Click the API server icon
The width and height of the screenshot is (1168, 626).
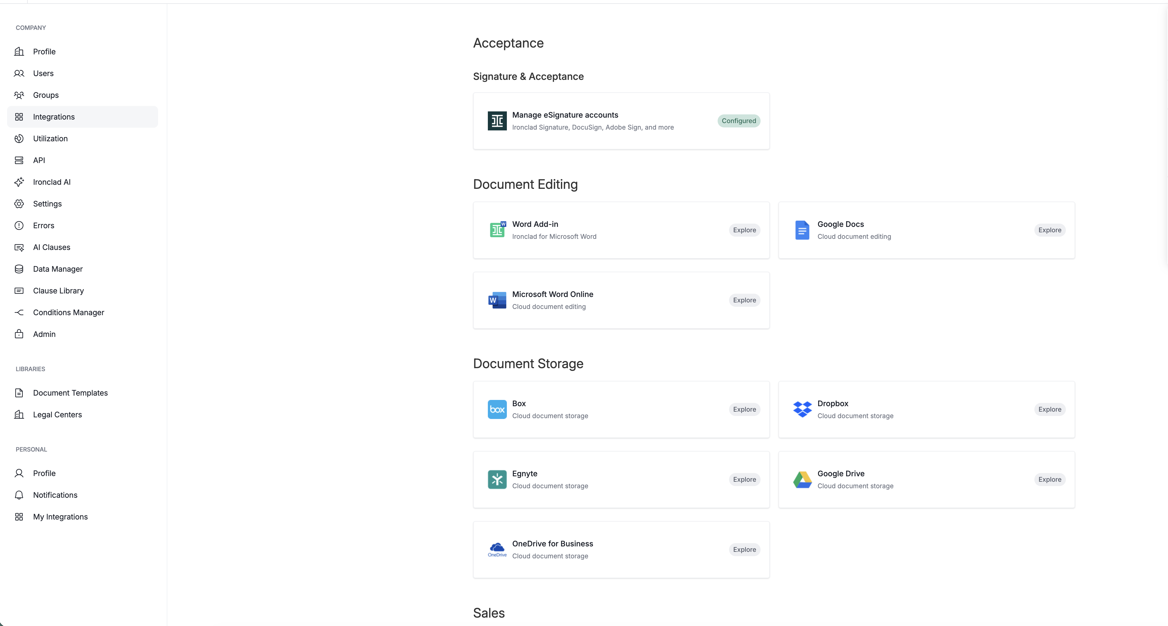click(x=19, y=161)
